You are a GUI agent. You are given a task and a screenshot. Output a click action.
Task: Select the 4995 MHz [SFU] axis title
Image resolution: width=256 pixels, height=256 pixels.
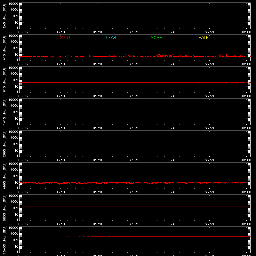[x=4, y=176]
